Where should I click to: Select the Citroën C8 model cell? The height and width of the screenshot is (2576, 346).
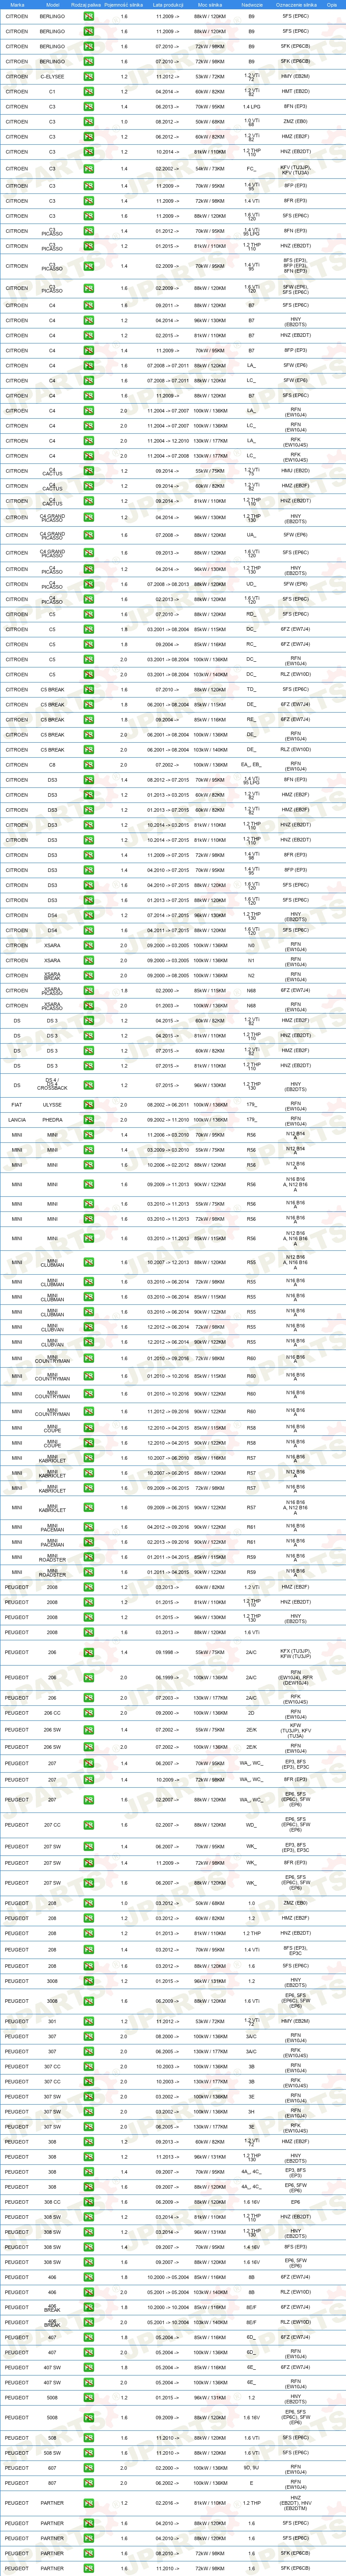(53, 765)
